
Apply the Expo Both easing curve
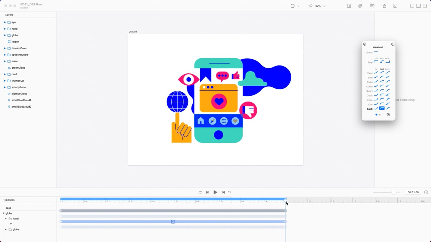tap(388, 99)
